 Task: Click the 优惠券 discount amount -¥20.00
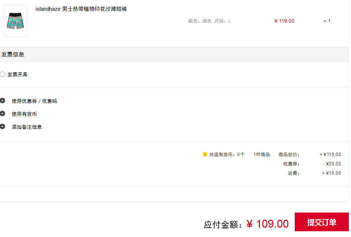click(x=332, y=164)
